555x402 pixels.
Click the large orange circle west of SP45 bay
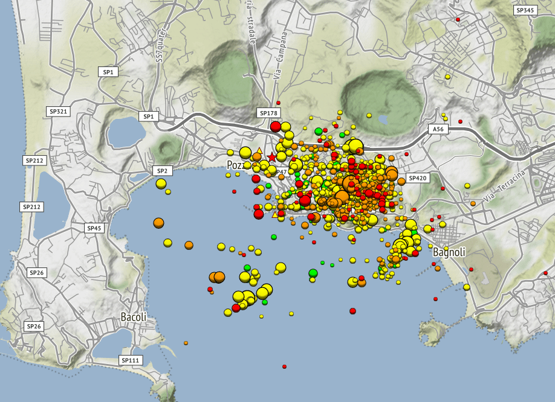pyautogui.click(x=158, y=223)
